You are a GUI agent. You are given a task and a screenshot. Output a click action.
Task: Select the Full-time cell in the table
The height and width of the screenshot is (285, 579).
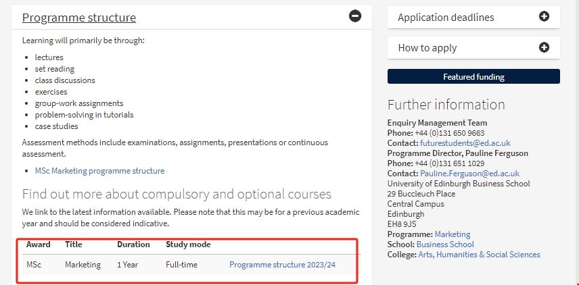181,265
